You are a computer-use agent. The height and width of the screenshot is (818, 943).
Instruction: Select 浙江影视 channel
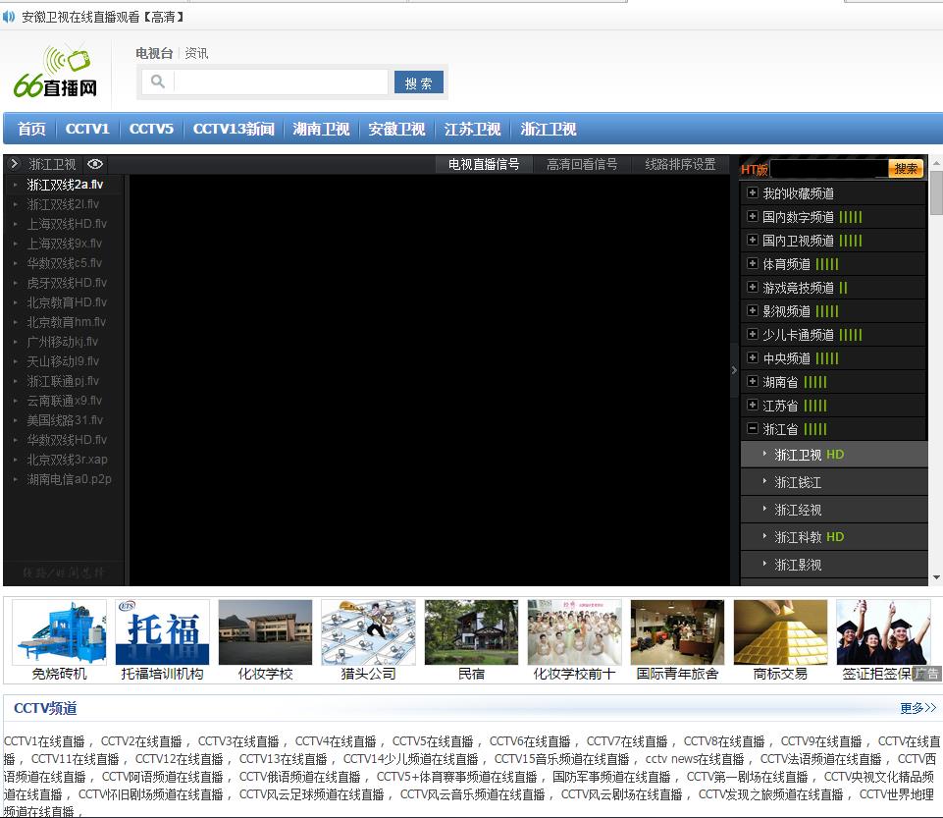tap(833, 565)
